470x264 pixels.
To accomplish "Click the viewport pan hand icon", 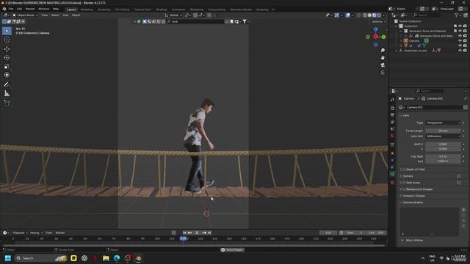I will click(383, 58).
